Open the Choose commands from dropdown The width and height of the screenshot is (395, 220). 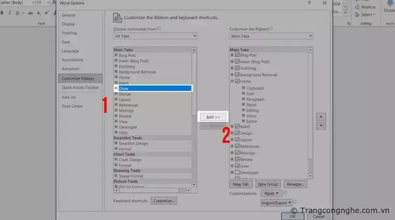[154, 36]
